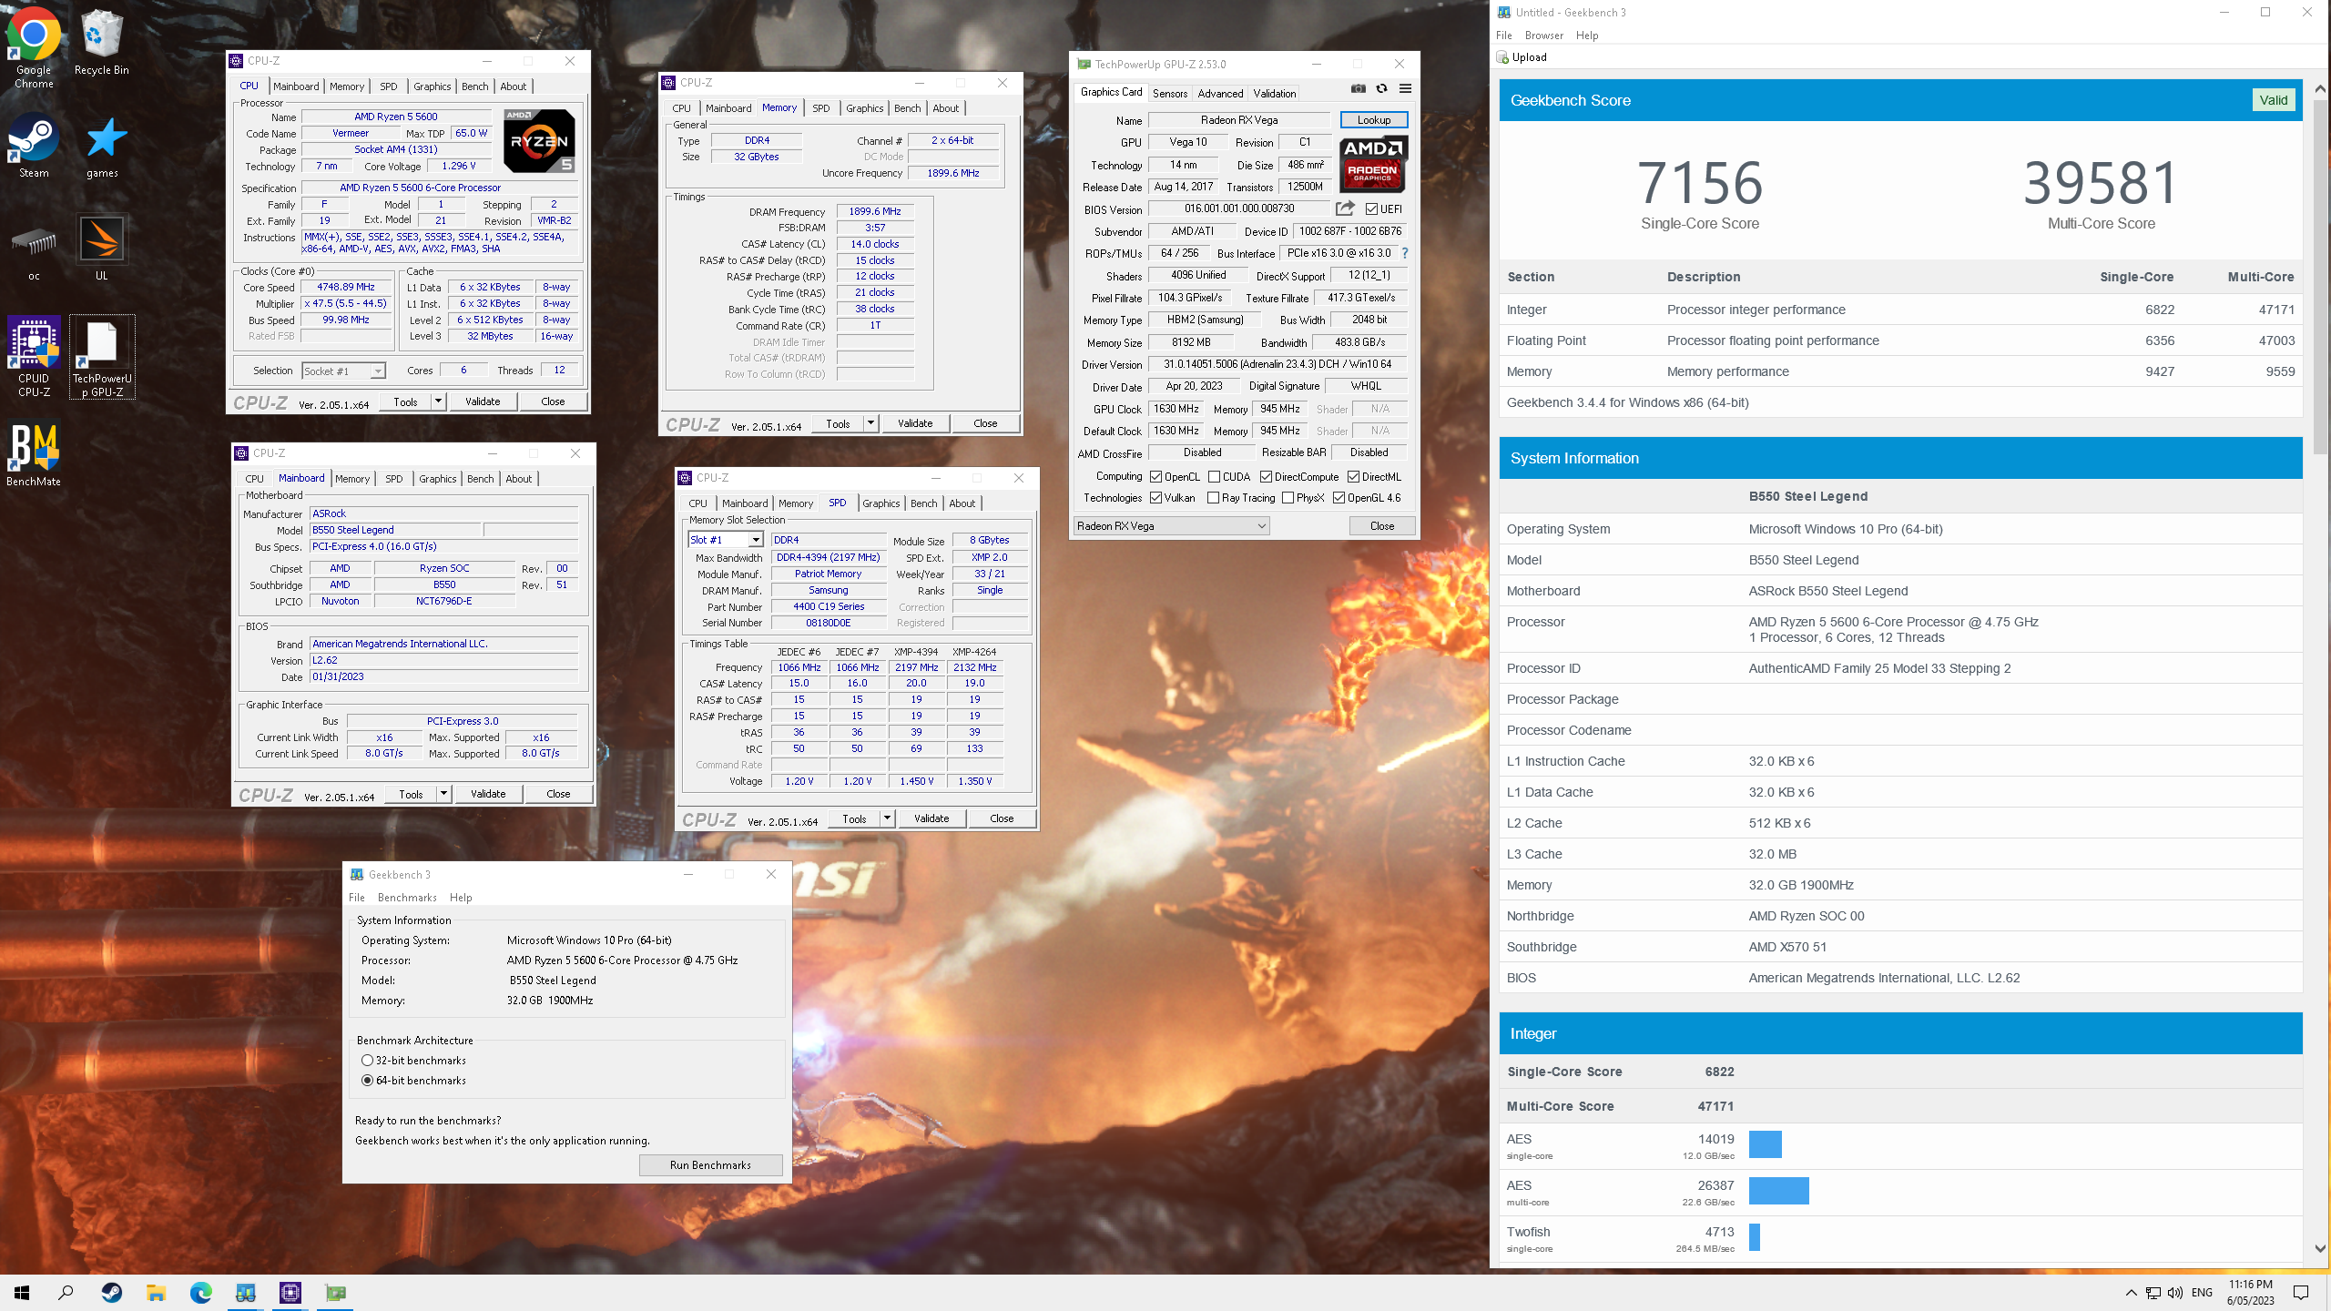Toggle Vulkan checkbox in GPU-Z
The width and height of the screenshot is (2331, 1311).
[1155, 498]
